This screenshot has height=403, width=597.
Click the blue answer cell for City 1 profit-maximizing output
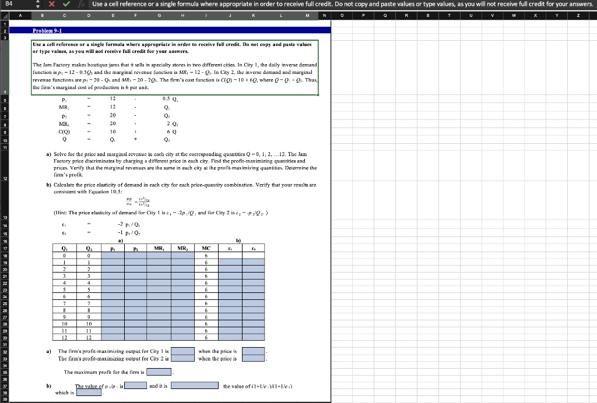pos(182,352)
